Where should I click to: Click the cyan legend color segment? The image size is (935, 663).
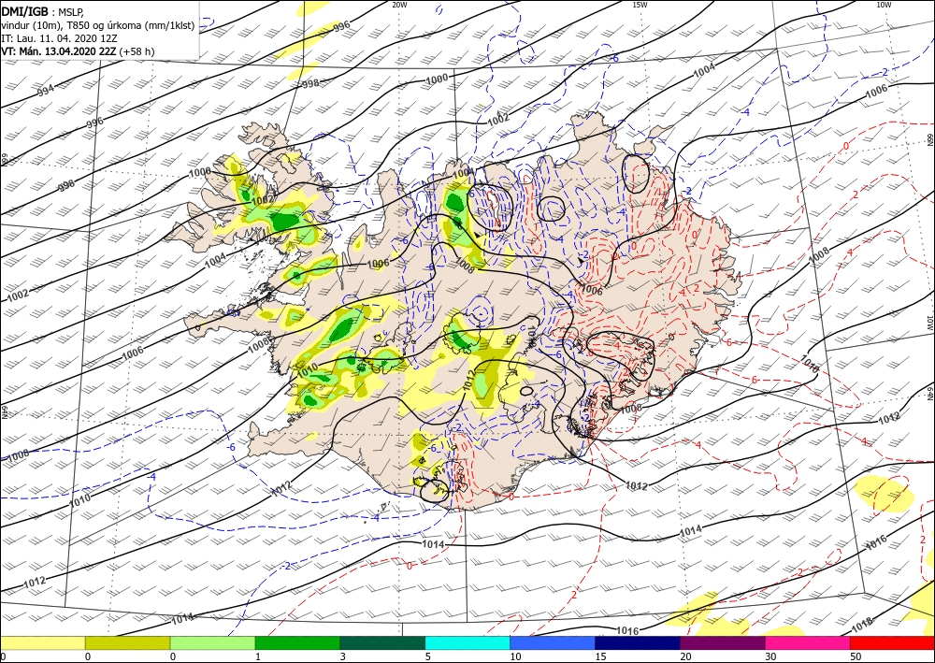[467, 642]
